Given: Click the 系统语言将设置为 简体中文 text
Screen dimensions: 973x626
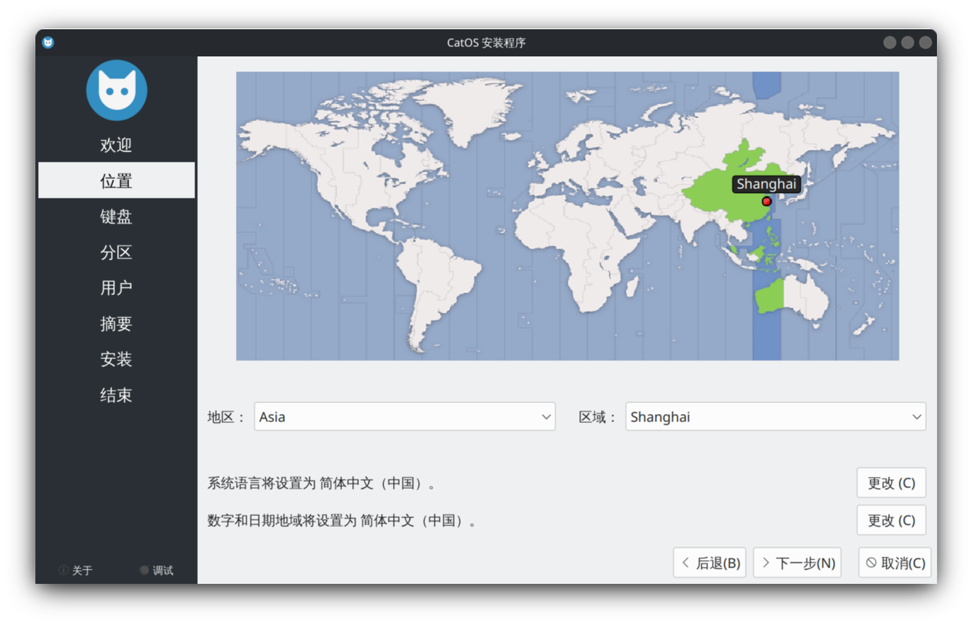Looking at the screenshot, I should tap(321, 483).
